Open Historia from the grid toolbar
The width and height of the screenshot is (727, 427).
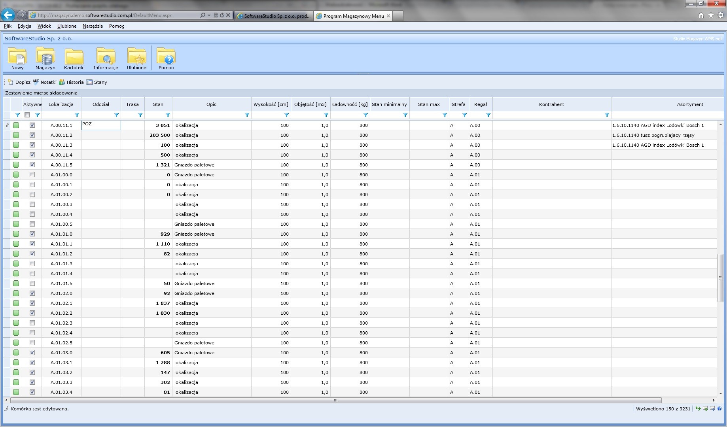tap(71, 82)
